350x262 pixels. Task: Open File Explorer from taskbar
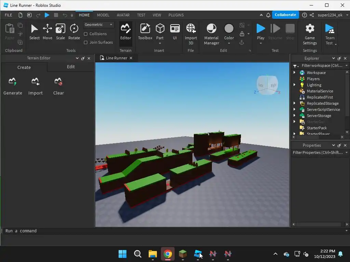point(153,254)
